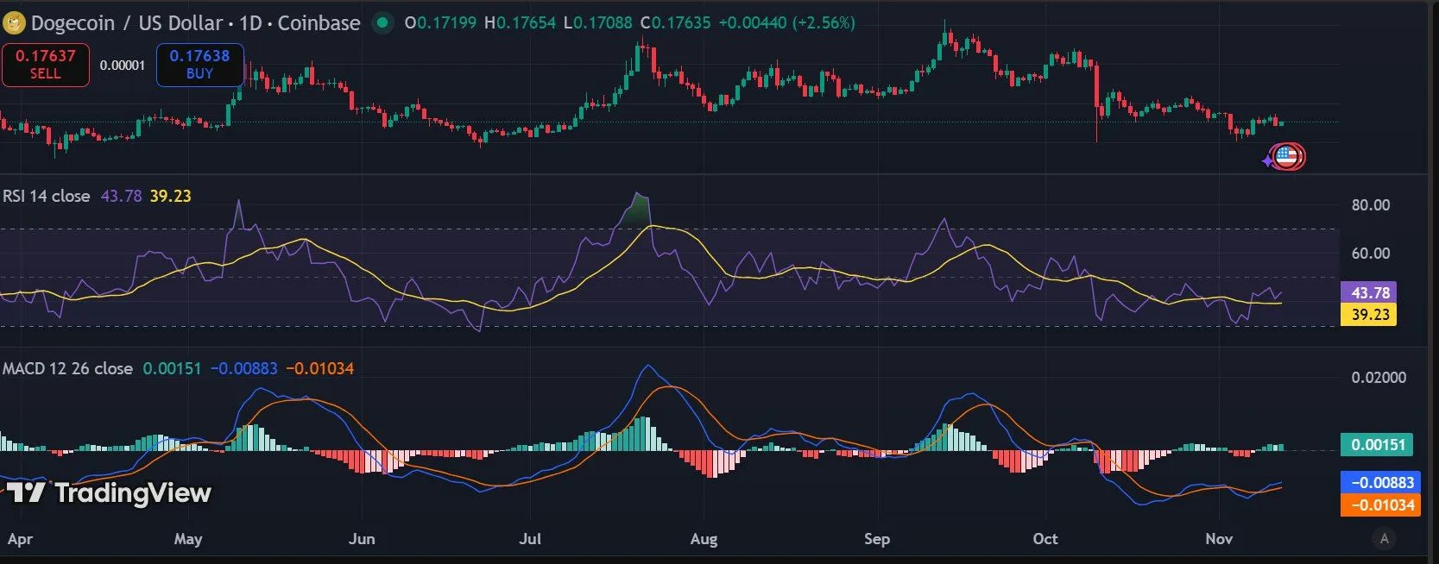Click the Jul label on the time axis
Image resolution: width=1439 pixels, height=564 pixels.
click(x=530, y=539)
